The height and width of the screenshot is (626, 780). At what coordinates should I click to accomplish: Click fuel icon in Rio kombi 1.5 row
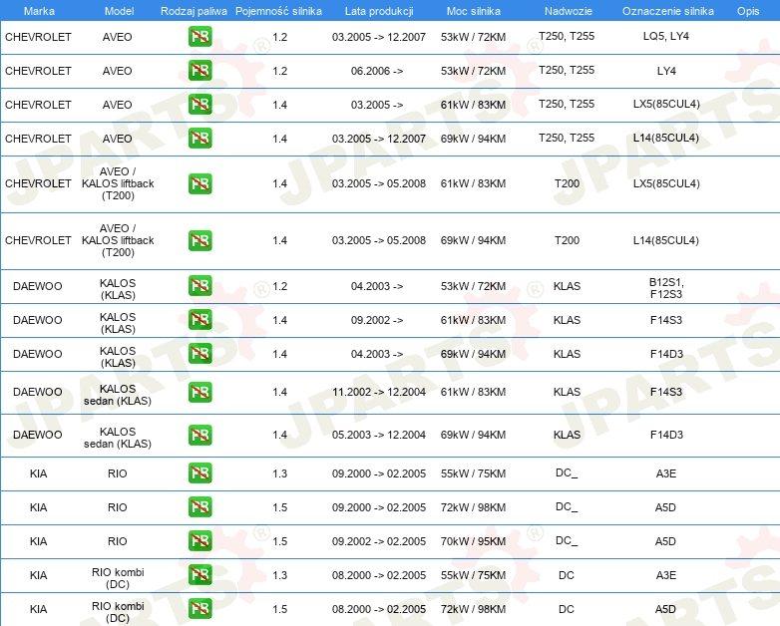(x=199, y=609)
